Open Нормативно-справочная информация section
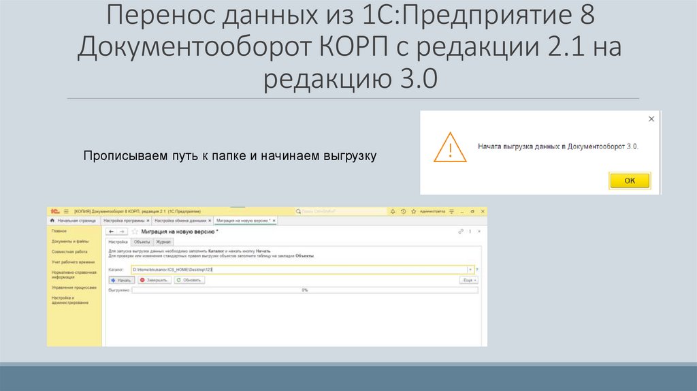The image size is (697, 391). [x=74, y=275]
